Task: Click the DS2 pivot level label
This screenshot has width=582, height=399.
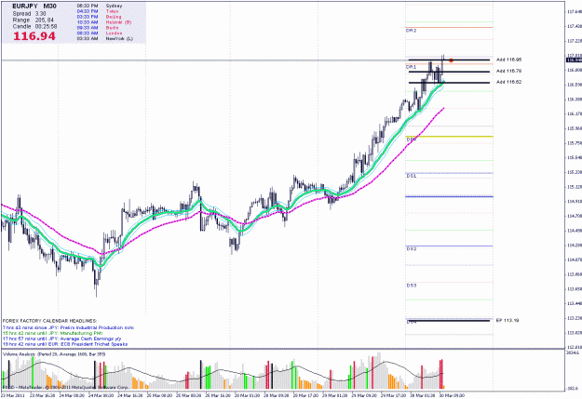Action: (x=412, y=249)
